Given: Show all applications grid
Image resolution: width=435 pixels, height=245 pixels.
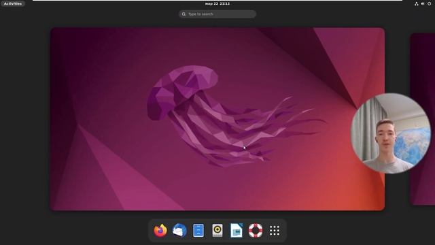Looking at the screenshot, I should (x=275, y=231).
